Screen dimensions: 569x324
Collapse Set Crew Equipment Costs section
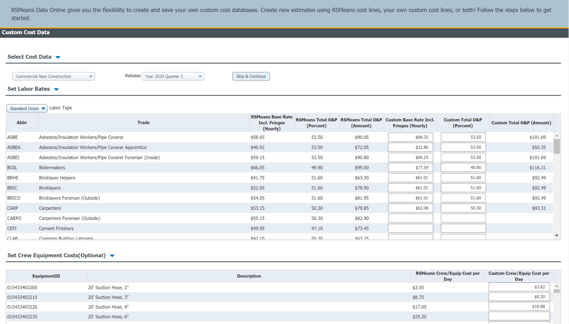112,255
